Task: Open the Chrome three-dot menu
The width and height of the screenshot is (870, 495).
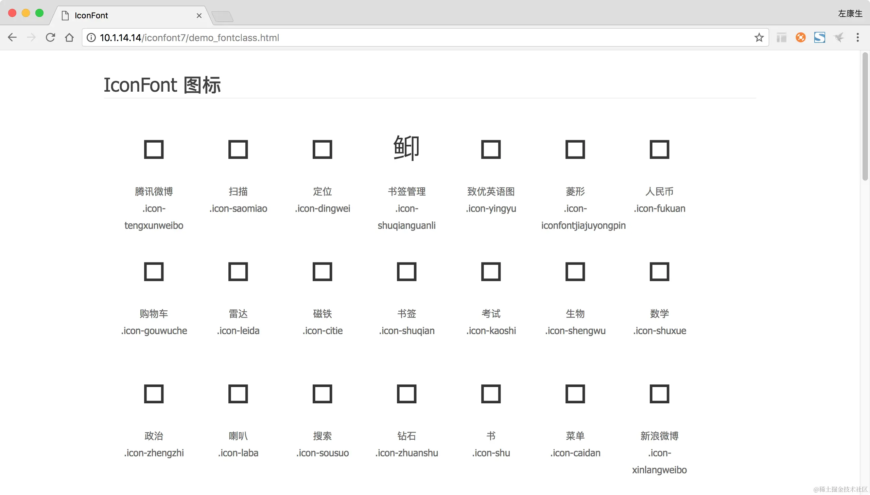Action: pos(858,37)
